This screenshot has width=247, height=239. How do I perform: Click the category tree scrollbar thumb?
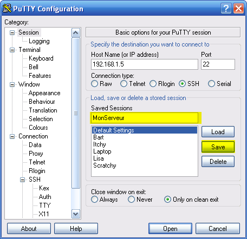(x=76, y=113)
